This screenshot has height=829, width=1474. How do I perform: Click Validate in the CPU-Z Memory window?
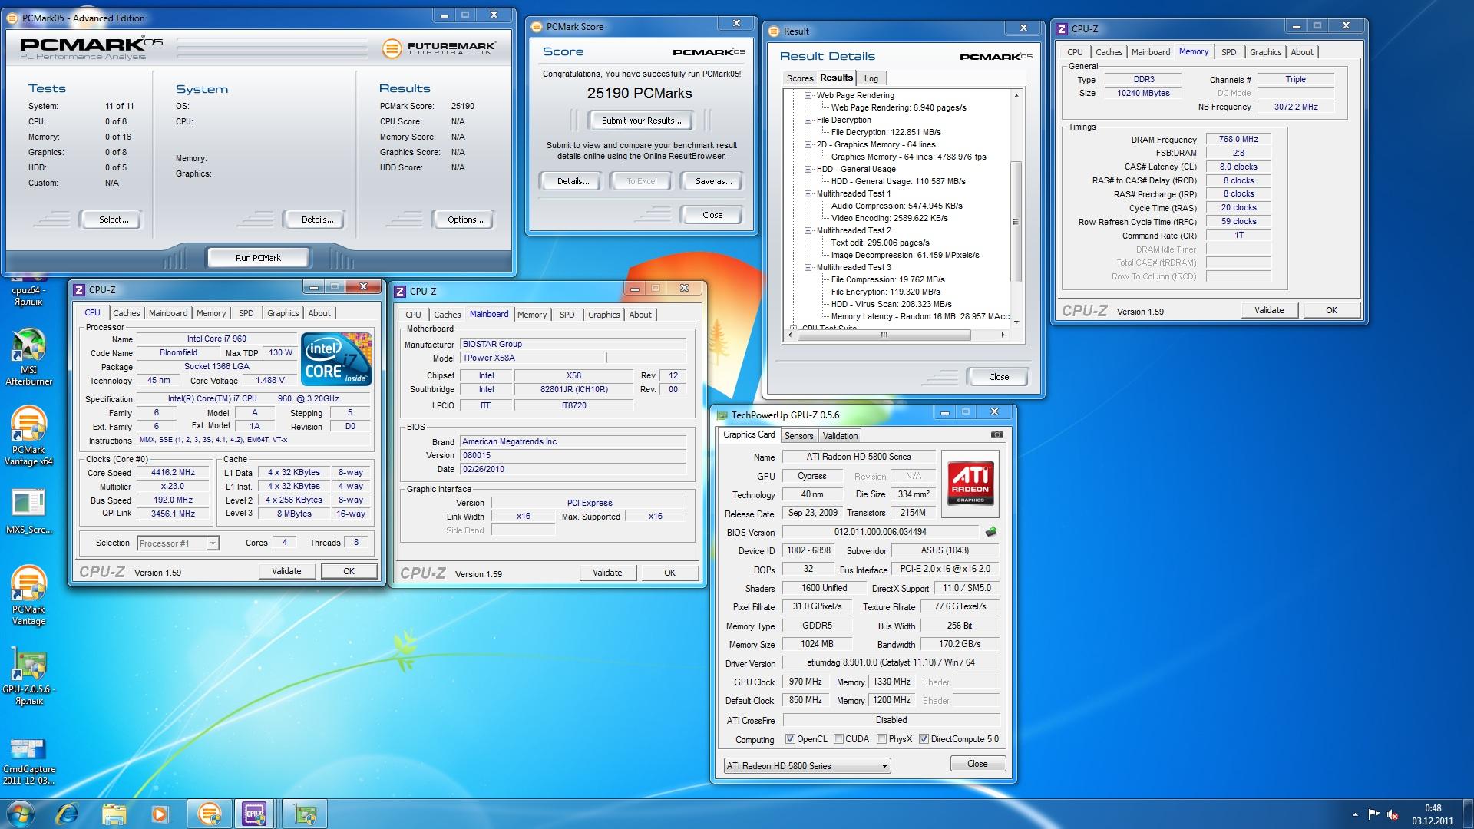pos(1269,310)
